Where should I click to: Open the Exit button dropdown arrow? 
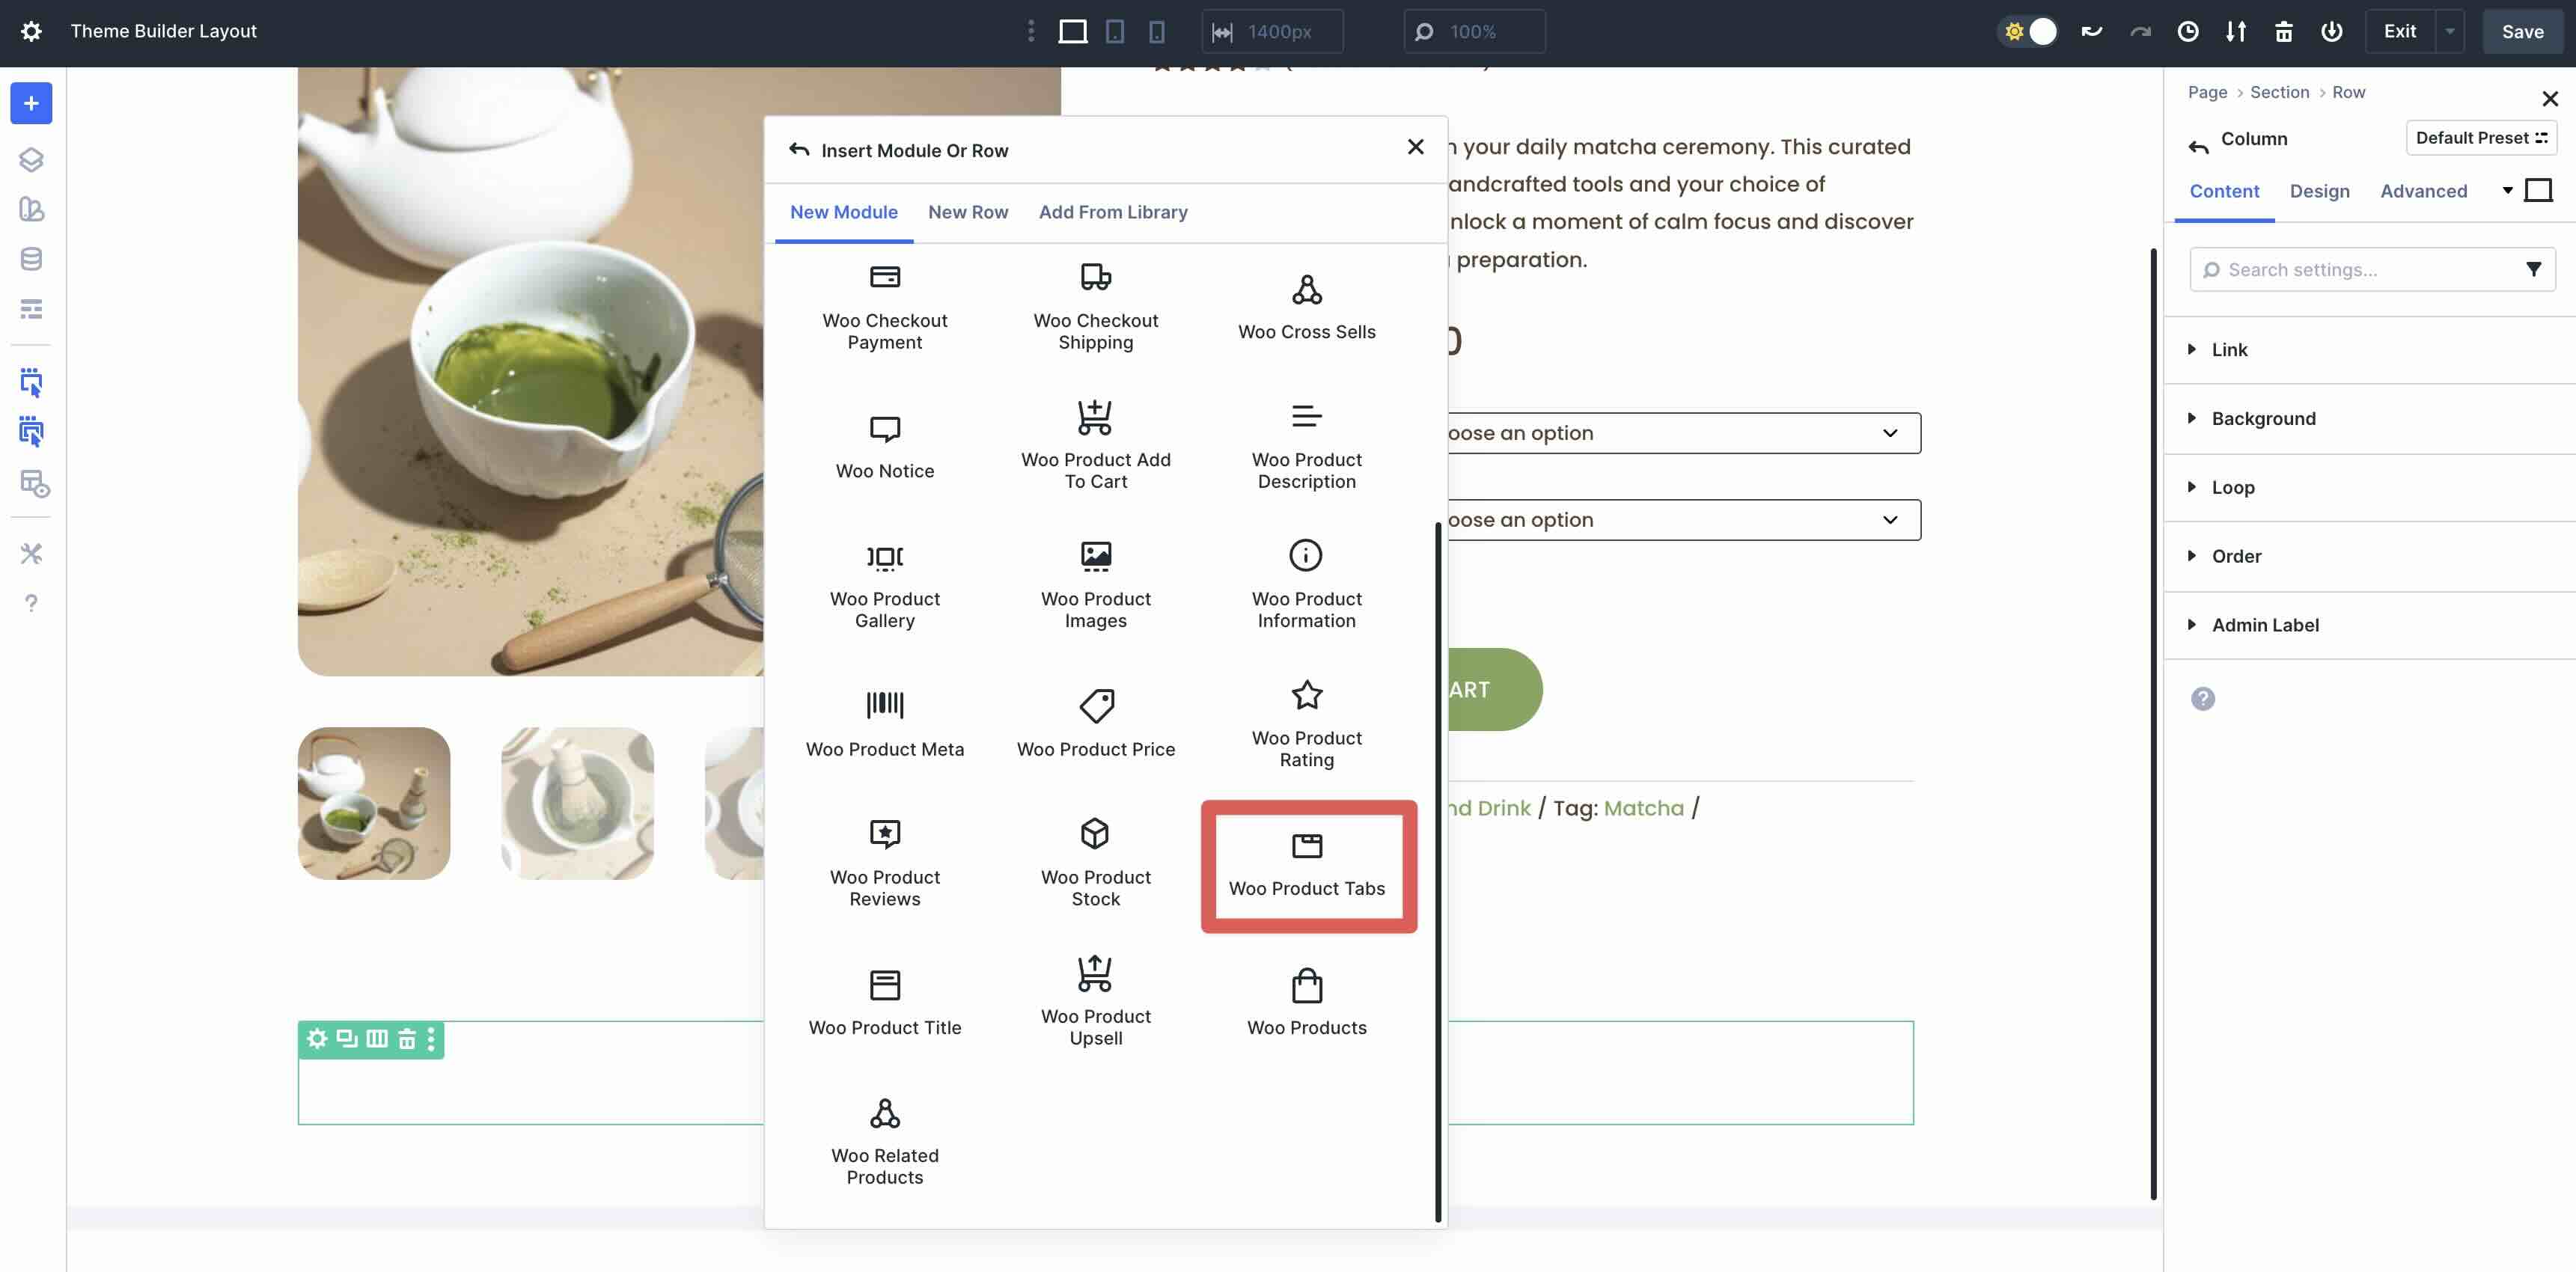[2449, 31]
